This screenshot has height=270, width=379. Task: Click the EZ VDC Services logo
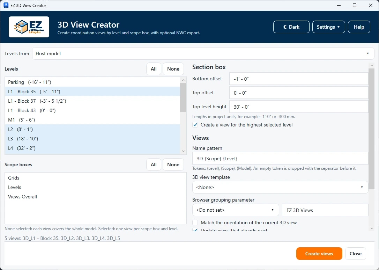(x=29, y=27)
